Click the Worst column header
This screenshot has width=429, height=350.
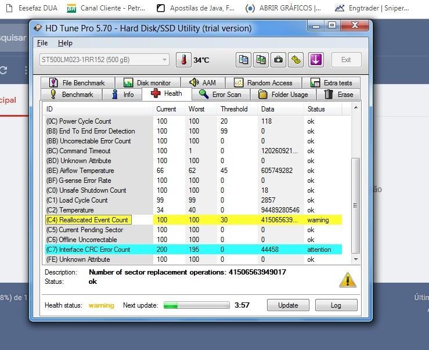[200, 109]
